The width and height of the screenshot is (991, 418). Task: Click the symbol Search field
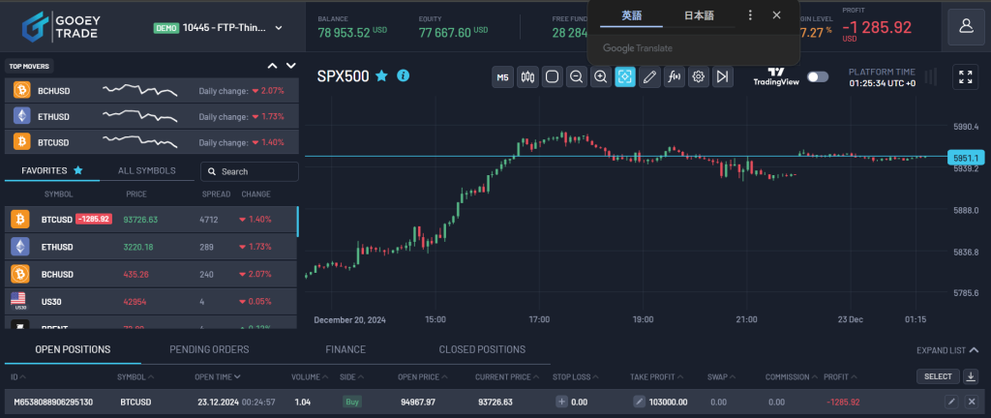[x=250, y=171]
